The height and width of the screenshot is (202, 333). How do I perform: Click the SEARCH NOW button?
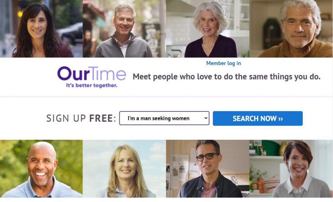(x=258, y=118)
